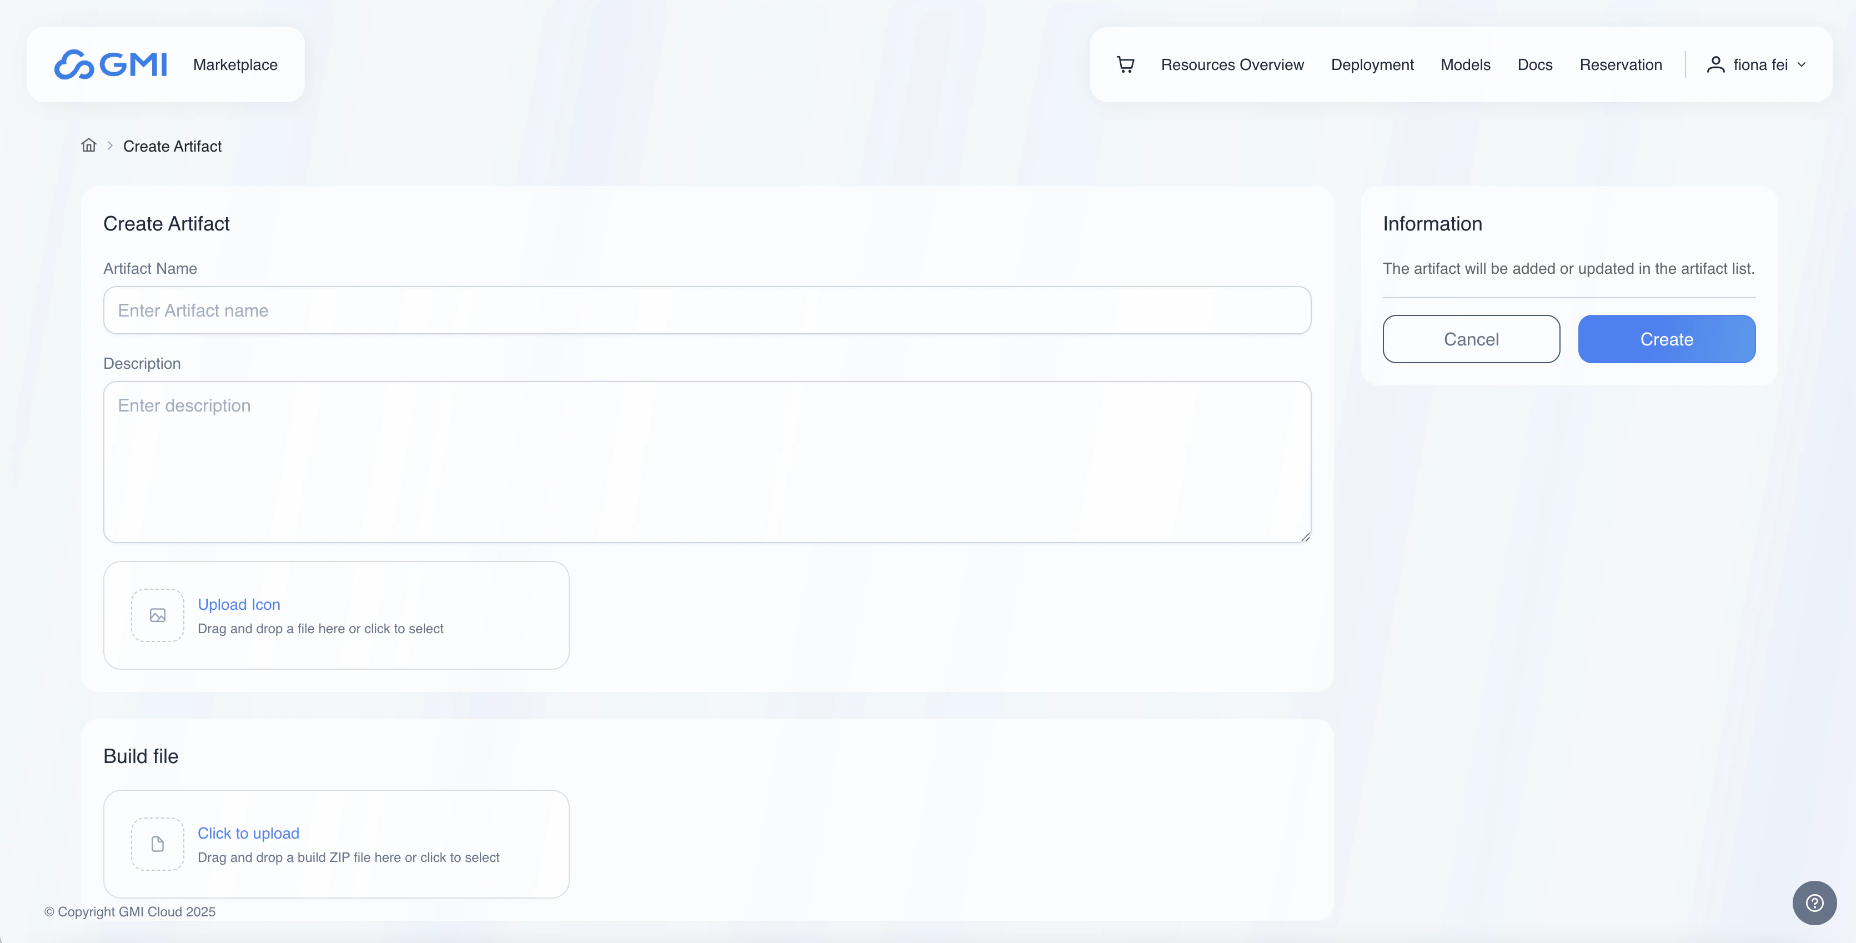
Task: Click the file icon in Build file
Action: pyautogui.click(x=158, y=844)
